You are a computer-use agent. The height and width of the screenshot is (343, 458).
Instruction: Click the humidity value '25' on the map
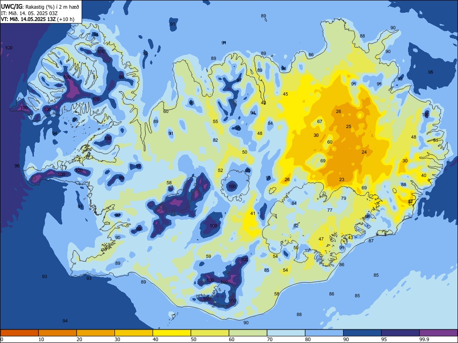pyautogui.click(x=349, y=126)
